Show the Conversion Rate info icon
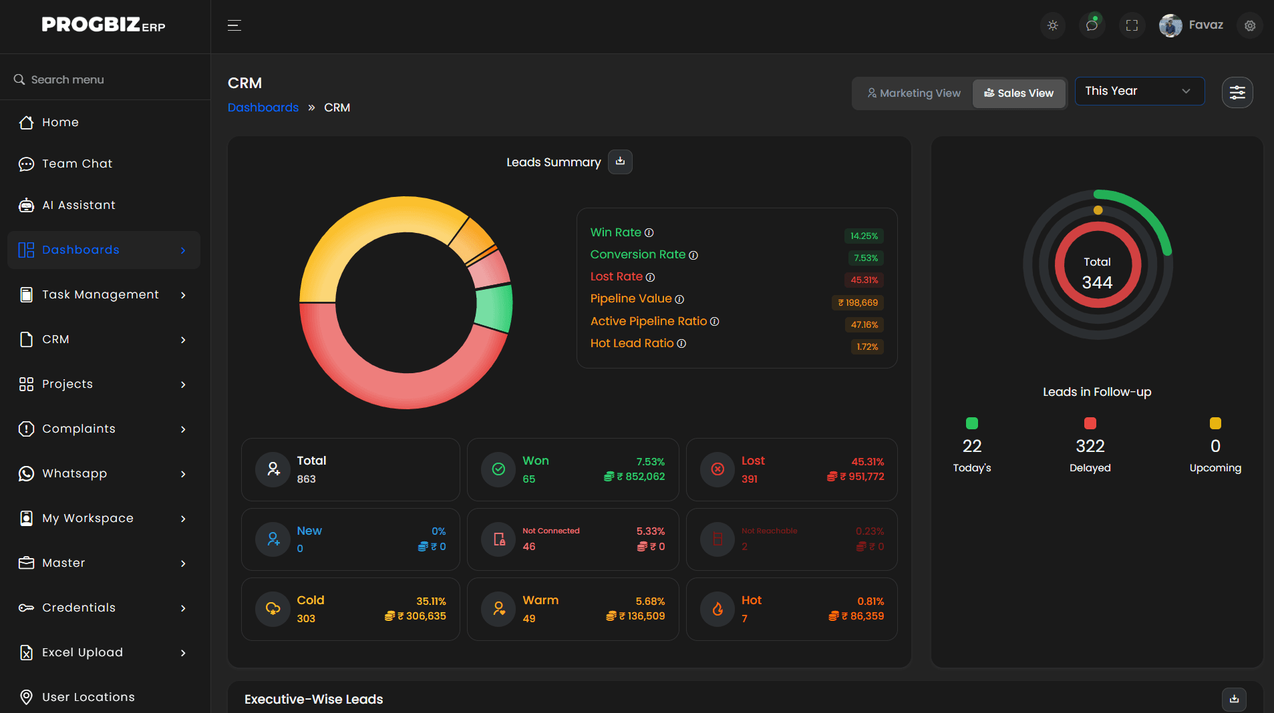Screen dimensions: 1274x713 tap(693, 255)
